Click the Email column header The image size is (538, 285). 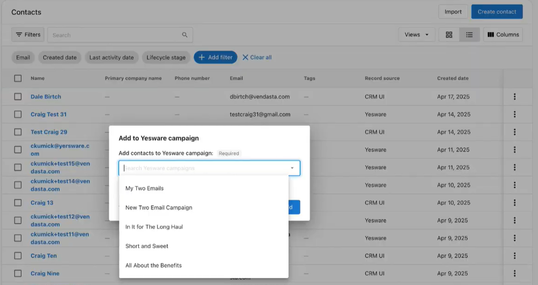tap(236, 78)
